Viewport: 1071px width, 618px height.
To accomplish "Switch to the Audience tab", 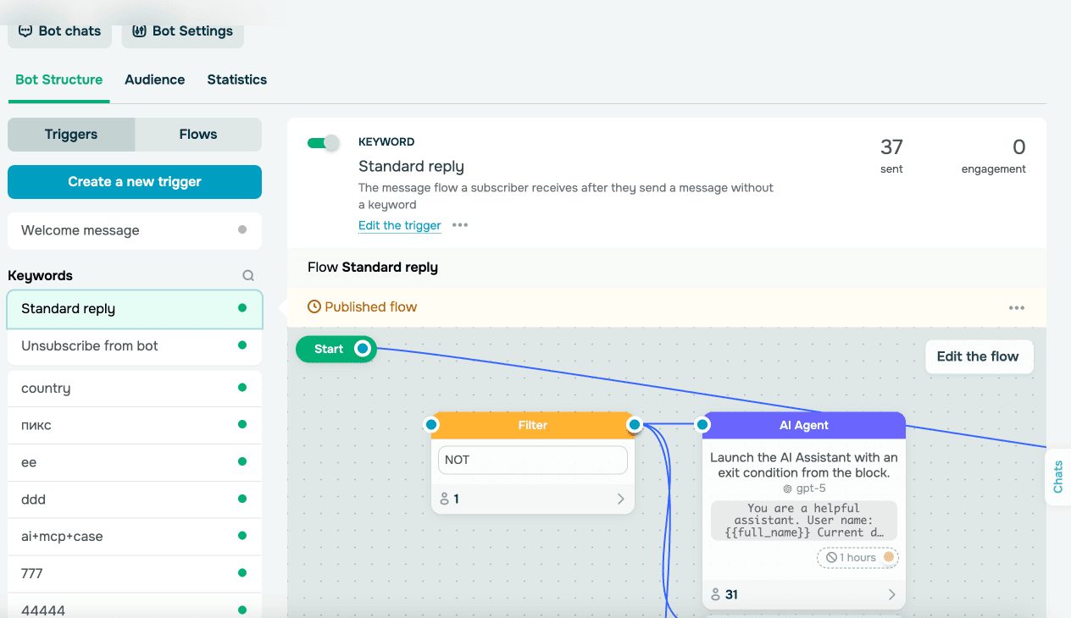I will pos(154,80).
